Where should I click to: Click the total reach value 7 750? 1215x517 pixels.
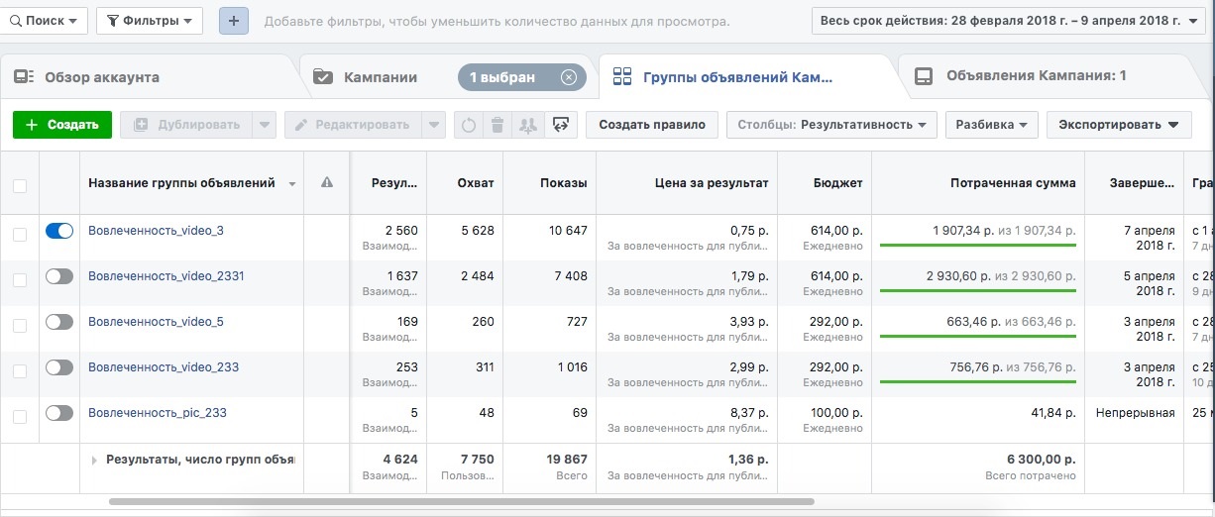[478, 460]
